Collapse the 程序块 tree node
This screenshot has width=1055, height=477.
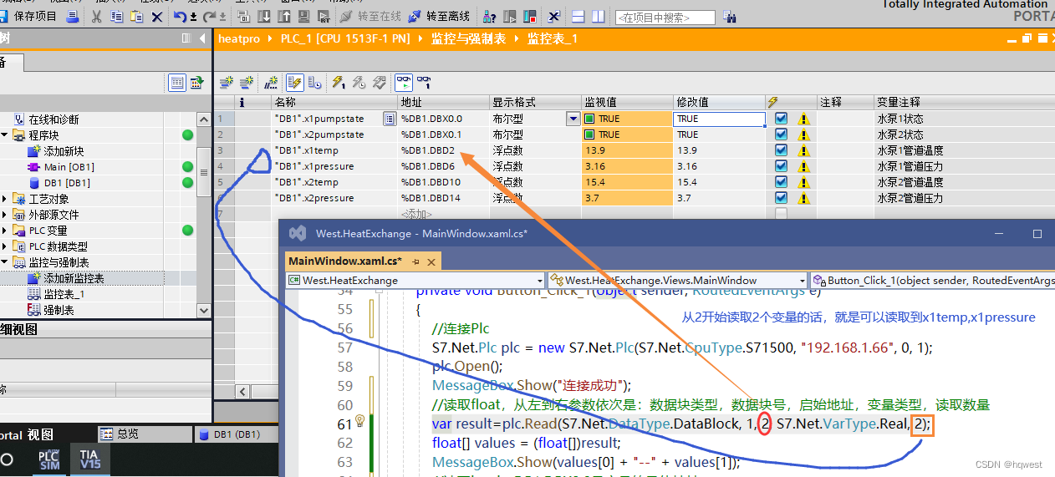click(6, 135)
